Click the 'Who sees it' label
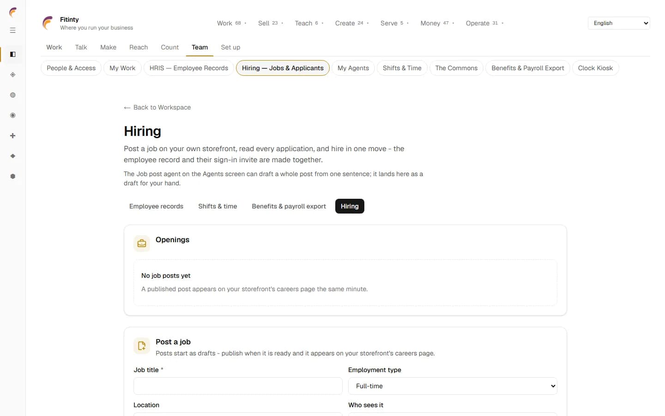 [366, 405]
